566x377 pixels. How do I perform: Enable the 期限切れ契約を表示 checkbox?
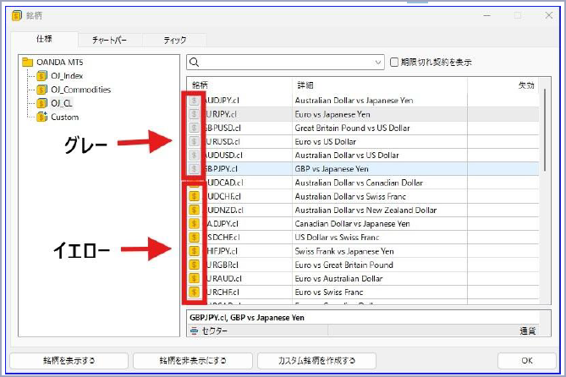394,63
